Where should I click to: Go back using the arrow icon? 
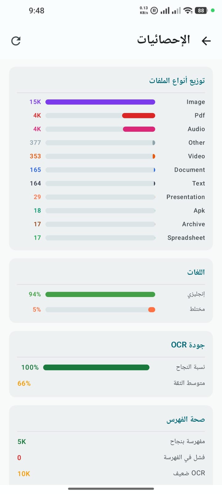[206, 41]
